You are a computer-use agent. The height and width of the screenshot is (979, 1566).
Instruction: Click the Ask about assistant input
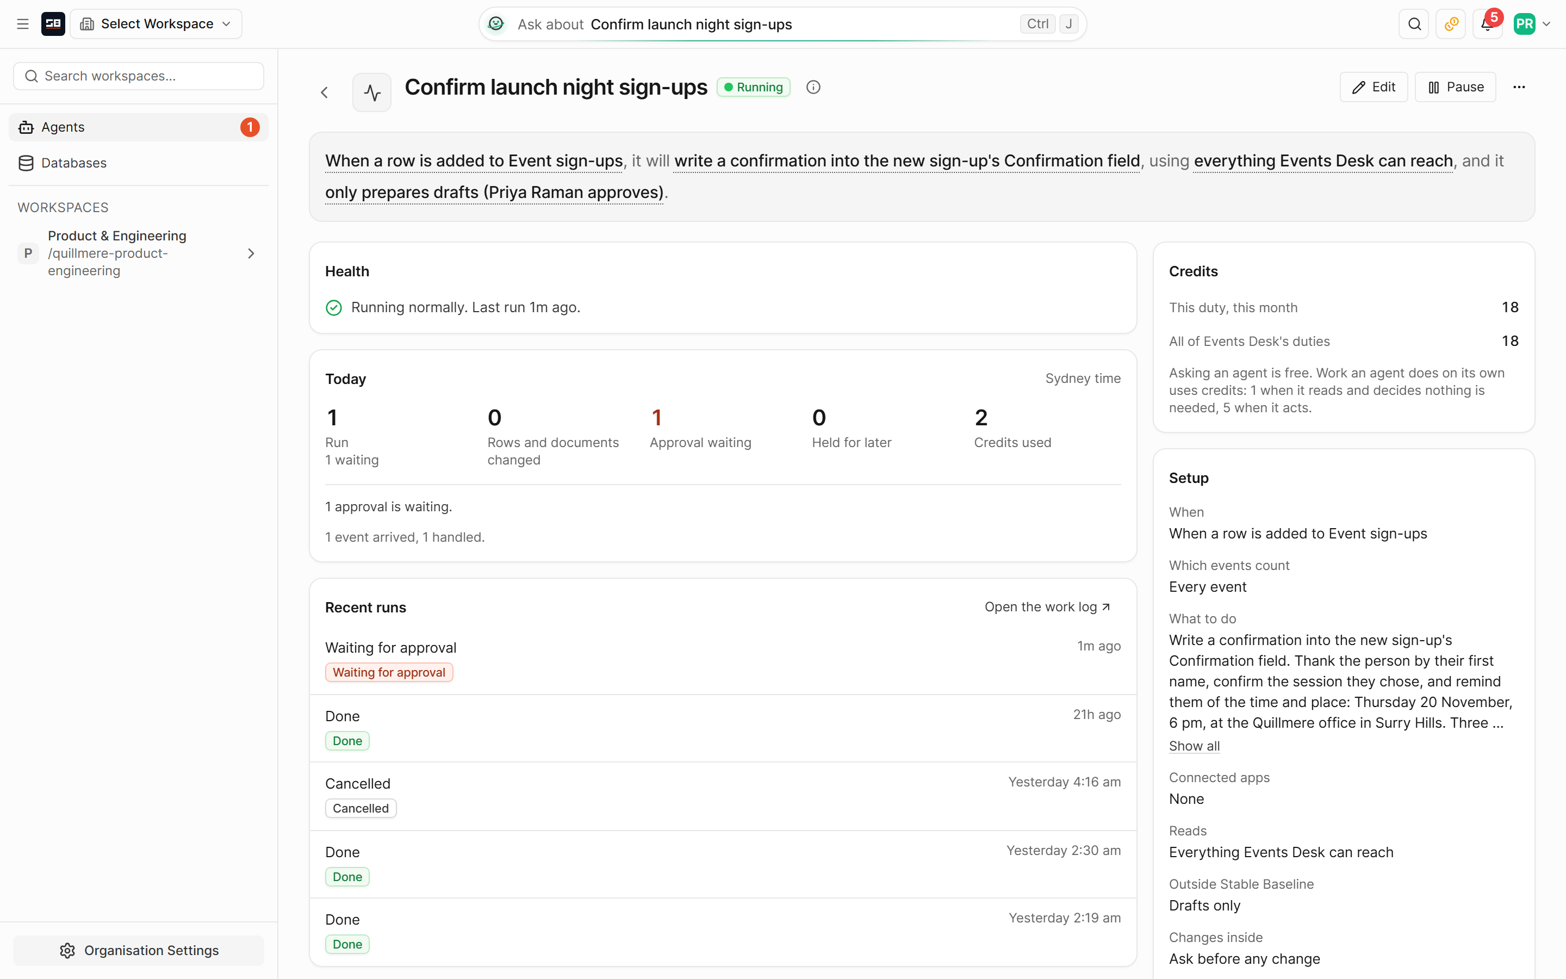pos(782,24)
